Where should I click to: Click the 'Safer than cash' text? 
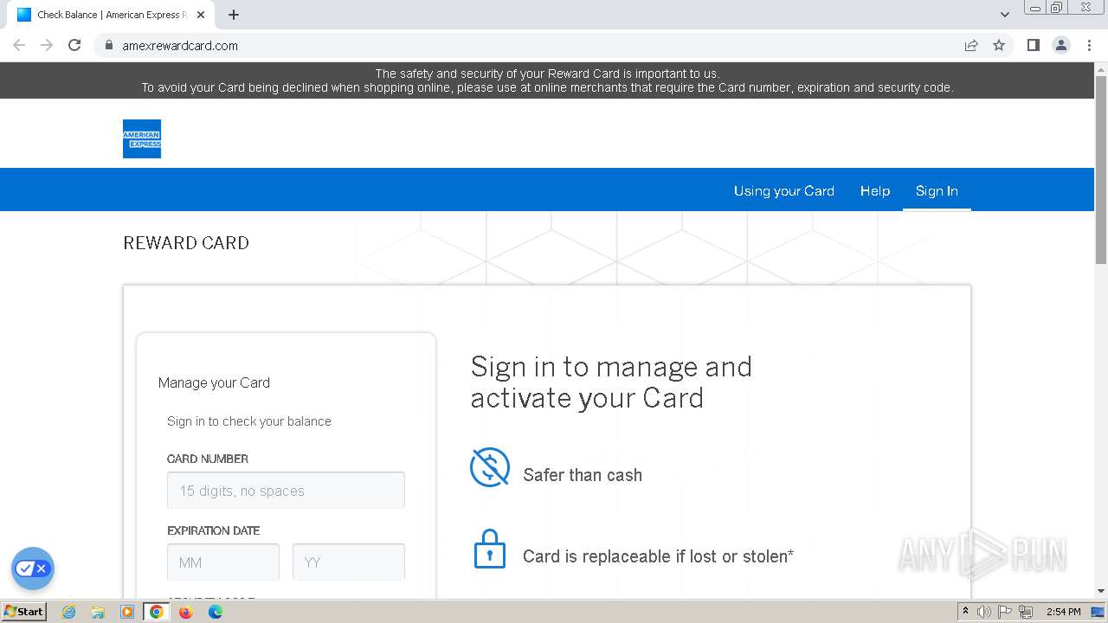(583, 475)
